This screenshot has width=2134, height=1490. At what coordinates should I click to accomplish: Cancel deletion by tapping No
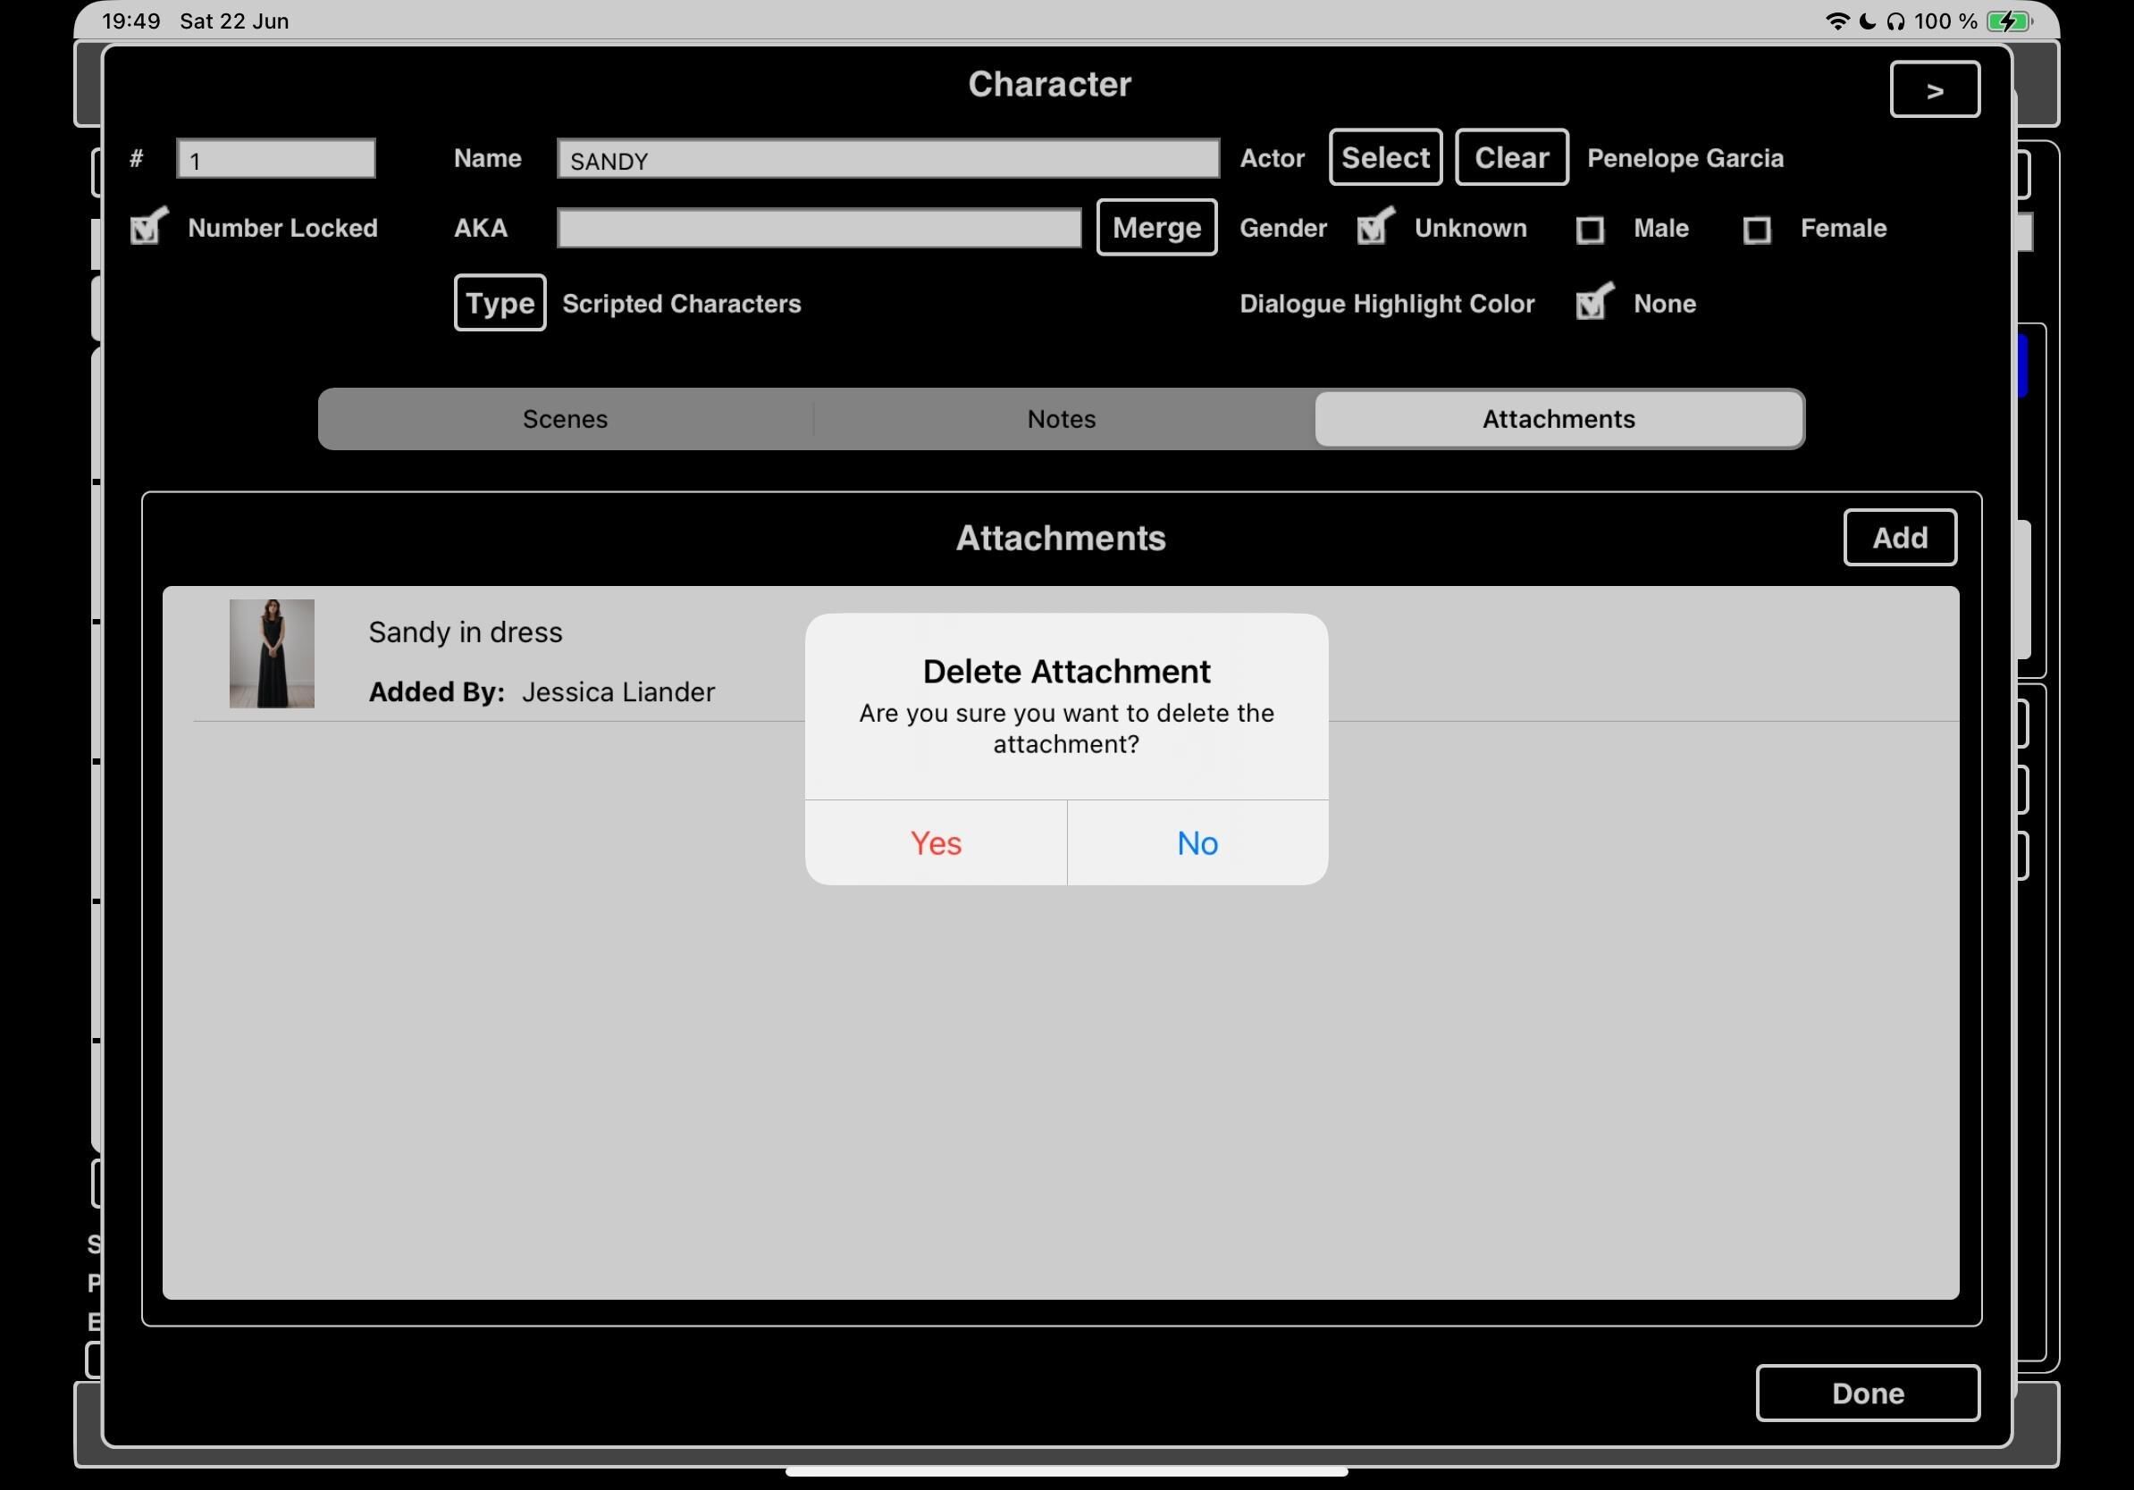tap(1197, 842)
